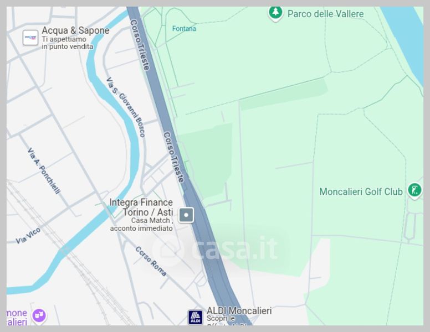430x332 pixels.
Task: Click the Corso Roma street label
Action: pos(151,261)
